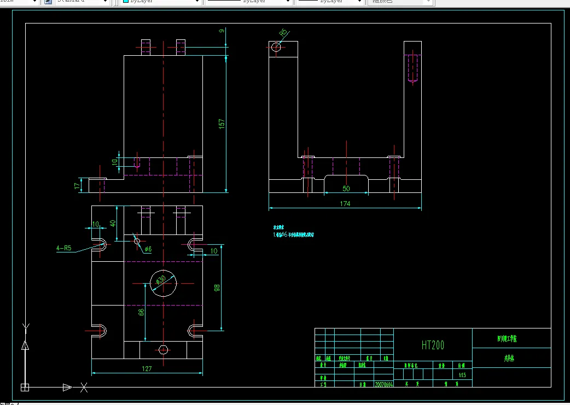
Task: Select the 98 vertical dimension text
Action: click(x=217, y=287)
